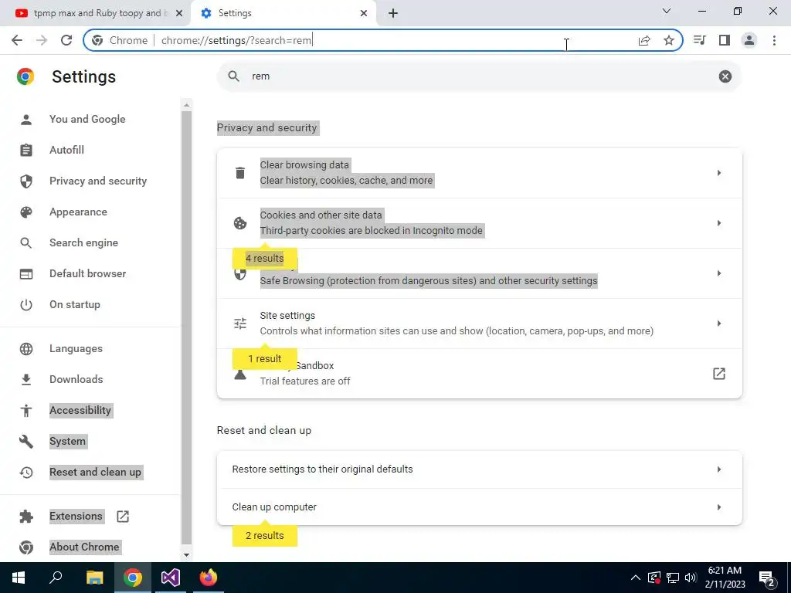791x593 pixels.
Task: Click the share page icon in address bar
Action: [x=644, y=40]
